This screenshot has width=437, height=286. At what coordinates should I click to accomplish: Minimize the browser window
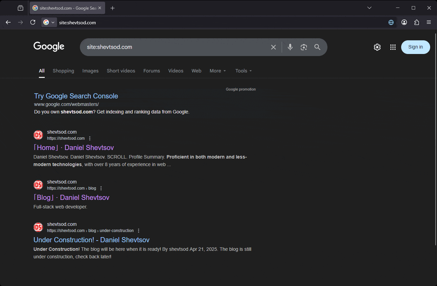pos(398,8)
